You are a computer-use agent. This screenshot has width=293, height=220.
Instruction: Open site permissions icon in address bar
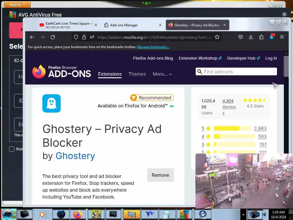[92, 37]
